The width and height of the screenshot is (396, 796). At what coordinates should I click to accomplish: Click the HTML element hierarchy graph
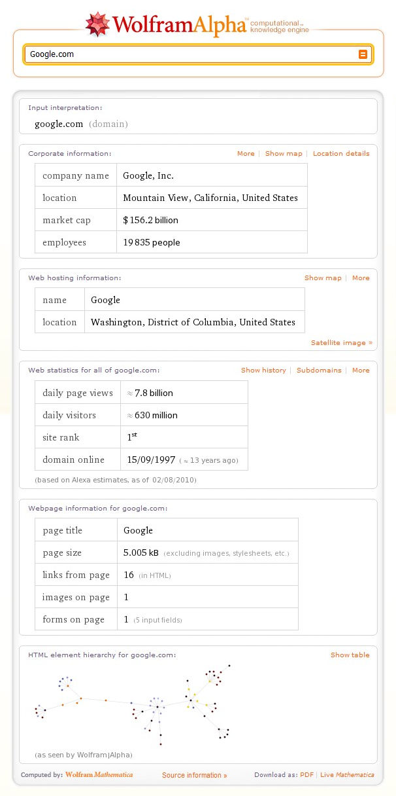tap(133, 705)
